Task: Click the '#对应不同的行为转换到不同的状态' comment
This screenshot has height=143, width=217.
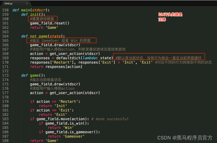Action: point(183,62)
